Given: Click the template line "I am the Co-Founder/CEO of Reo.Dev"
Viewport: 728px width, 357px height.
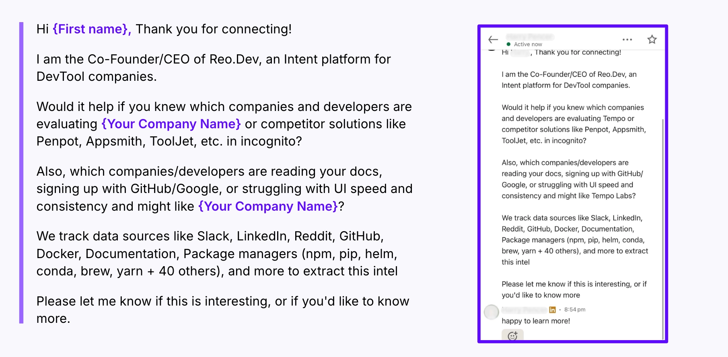Looking at the screenshot, I should point(214,68).
